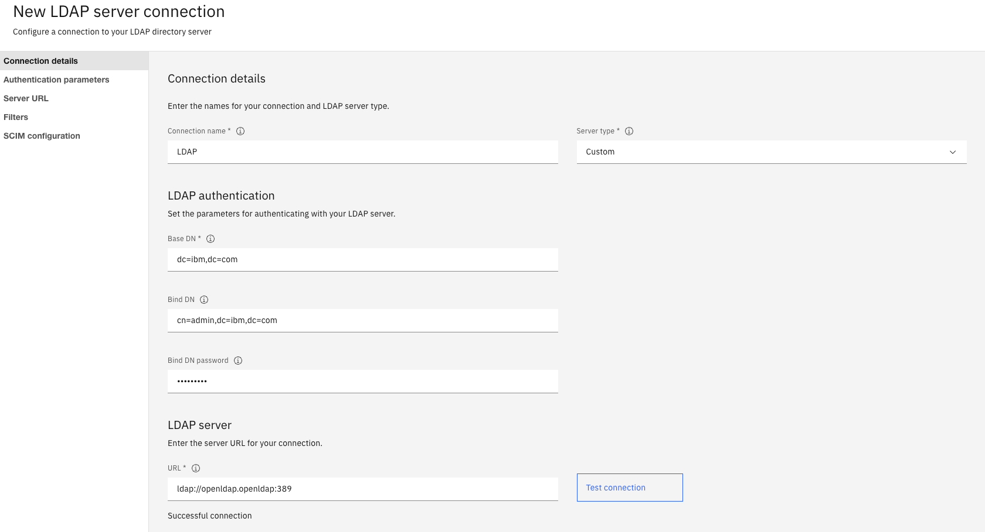Click the Base DN info icon
The image size is (985, 532).
point(210,239)
